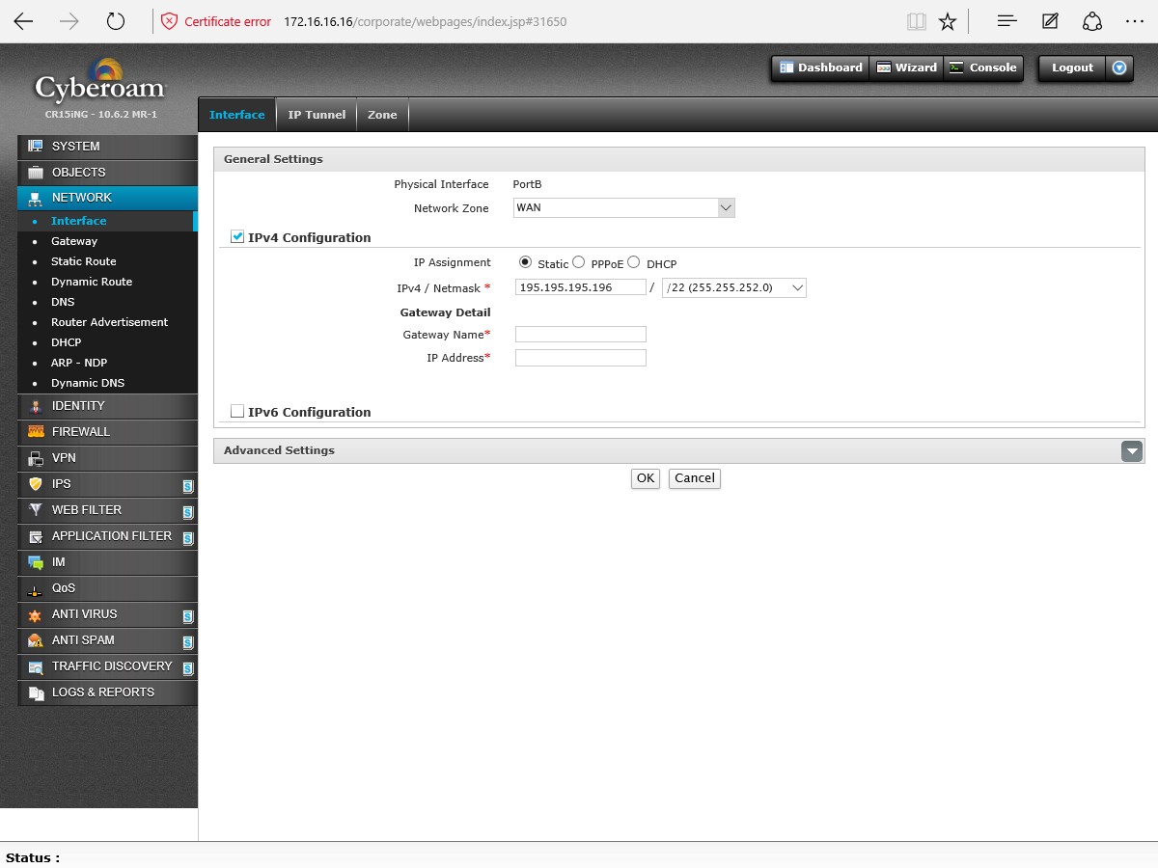The image size is (1158, 868).
Task: Click the IM chat icon
Action: point(36,562)
